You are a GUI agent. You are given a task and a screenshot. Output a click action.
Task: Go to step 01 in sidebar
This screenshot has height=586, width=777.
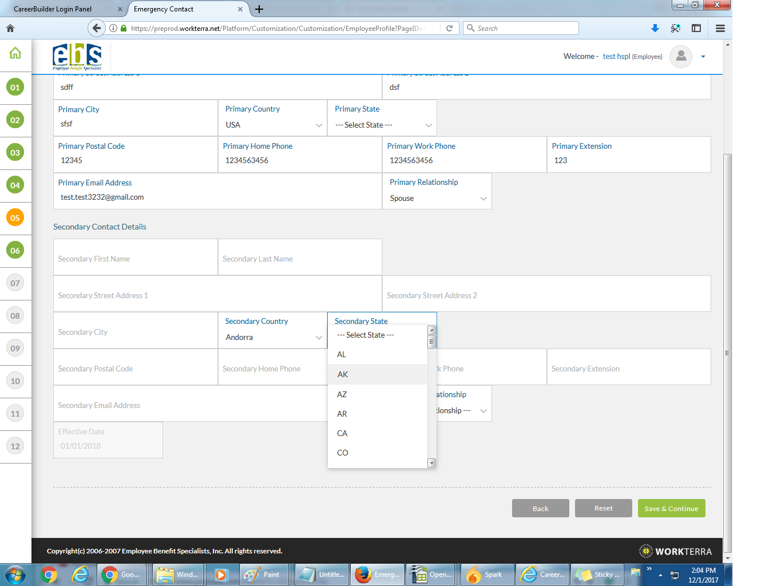(x=15, y=88)
